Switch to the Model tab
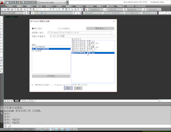Screen dimensions: 171x132 click(17, 101)
